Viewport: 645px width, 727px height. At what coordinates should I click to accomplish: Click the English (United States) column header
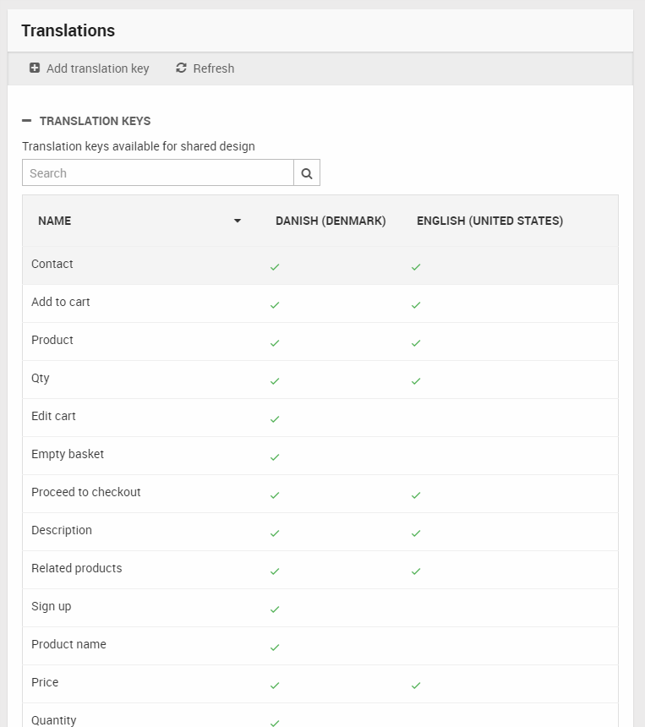[x=489, y=221]
